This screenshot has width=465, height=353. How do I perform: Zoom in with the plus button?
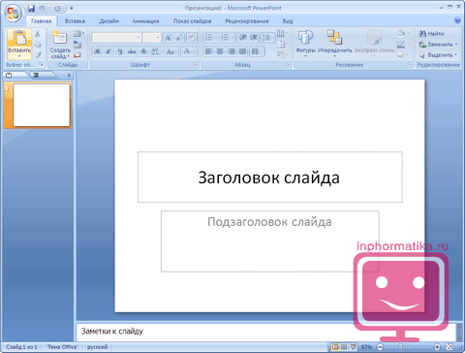pos(437,347)
